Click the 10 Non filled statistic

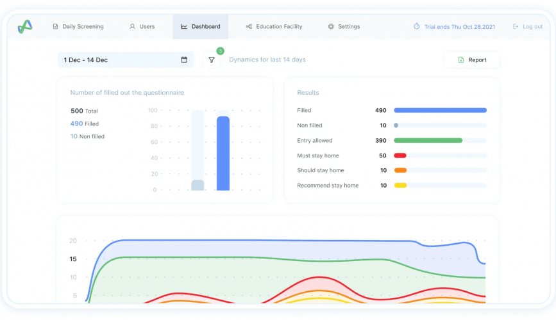click(87, 136)
